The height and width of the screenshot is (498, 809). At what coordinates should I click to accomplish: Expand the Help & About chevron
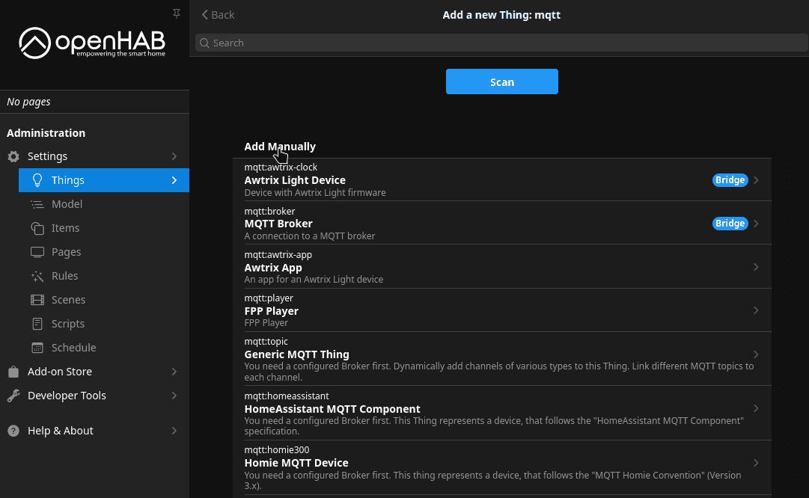click(x=174, y=431)
